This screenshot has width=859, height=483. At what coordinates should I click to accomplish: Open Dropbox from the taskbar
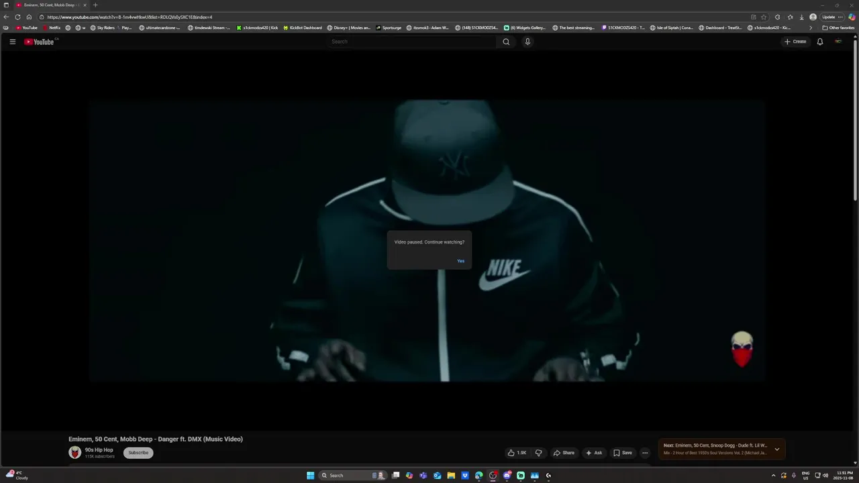465,476
